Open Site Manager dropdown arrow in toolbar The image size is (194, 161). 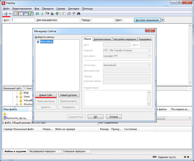pyautogui.click(x=10, y=13)
